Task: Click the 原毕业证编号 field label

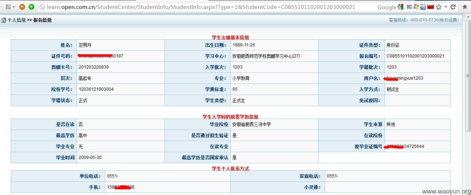Action: [368, 146]
